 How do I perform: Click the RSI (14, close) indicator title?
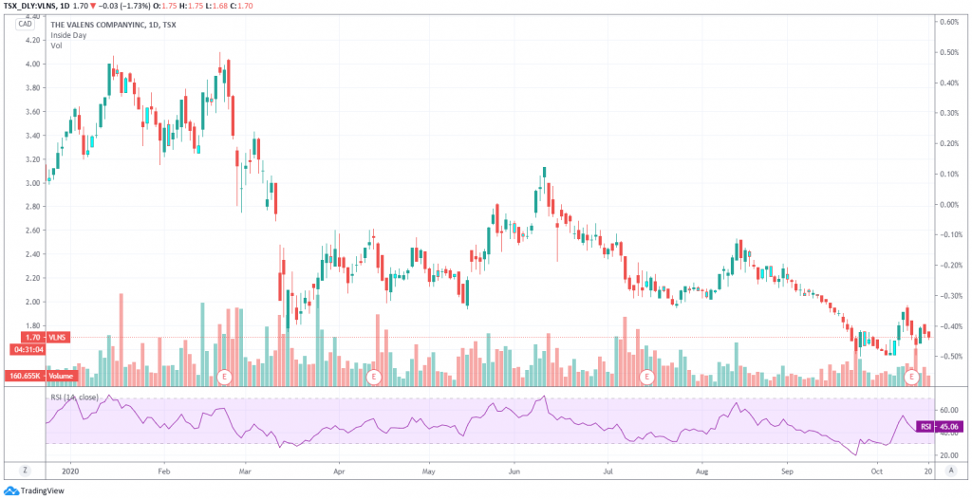pos(75,397)
